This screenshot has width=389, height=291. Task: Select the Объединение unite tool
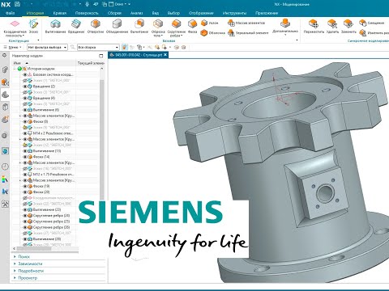(117, 27)
